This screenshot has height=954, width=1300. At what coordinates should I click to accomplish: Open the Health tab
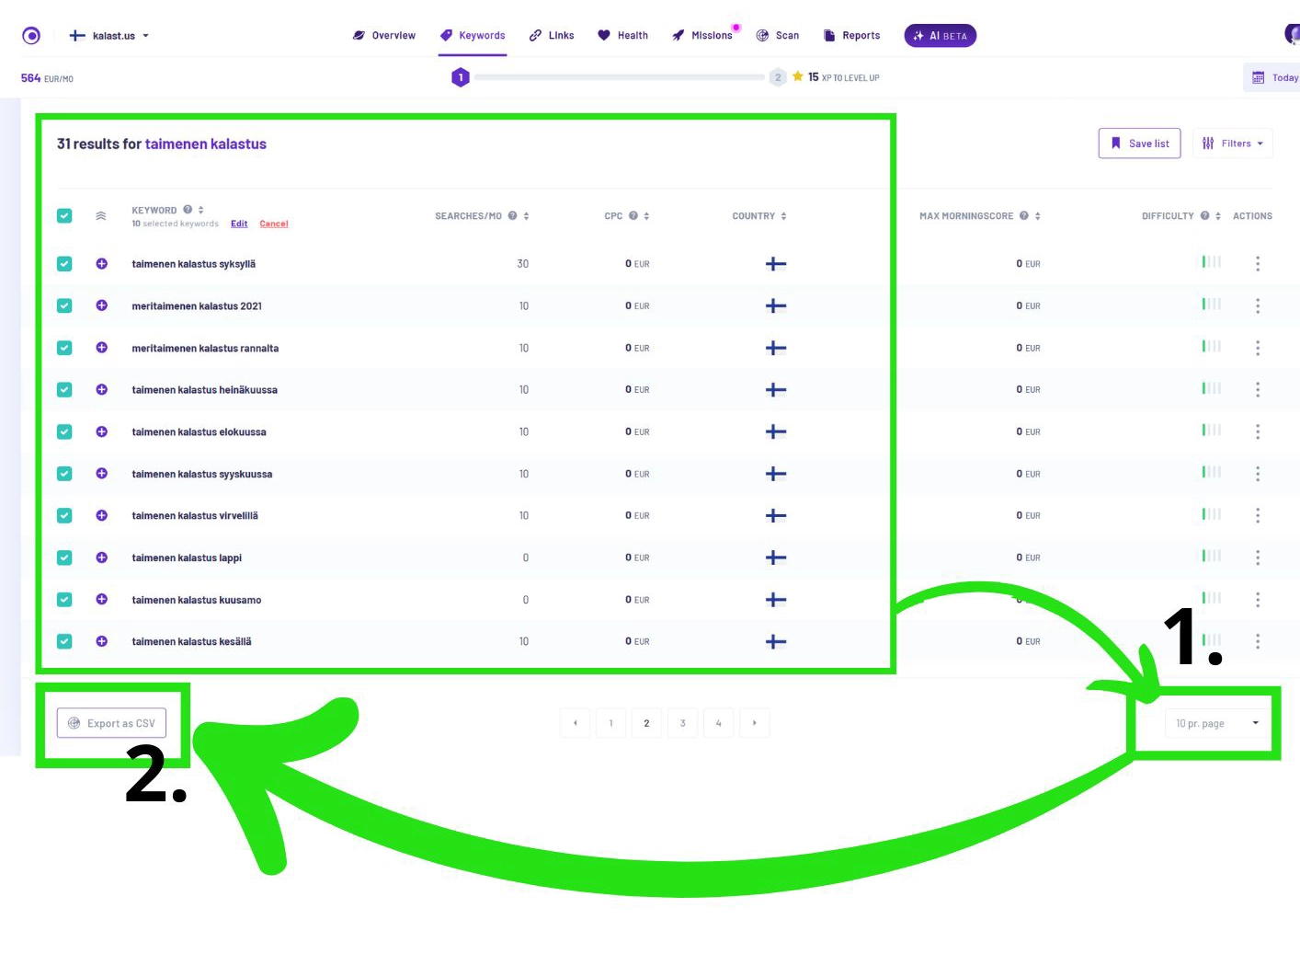click(623, 36)
